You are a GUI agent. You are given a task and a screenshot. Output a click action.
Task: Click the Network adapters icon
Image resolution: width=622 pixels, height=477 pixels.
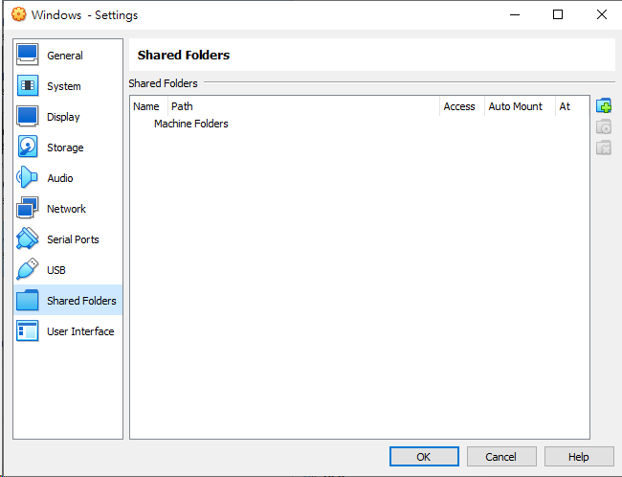28,209
